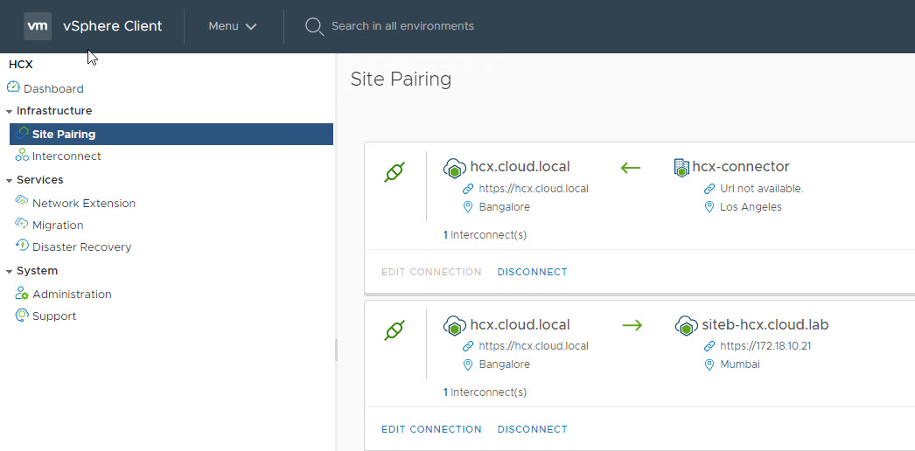Click the Network Extension cloud icon

[22, 202]
